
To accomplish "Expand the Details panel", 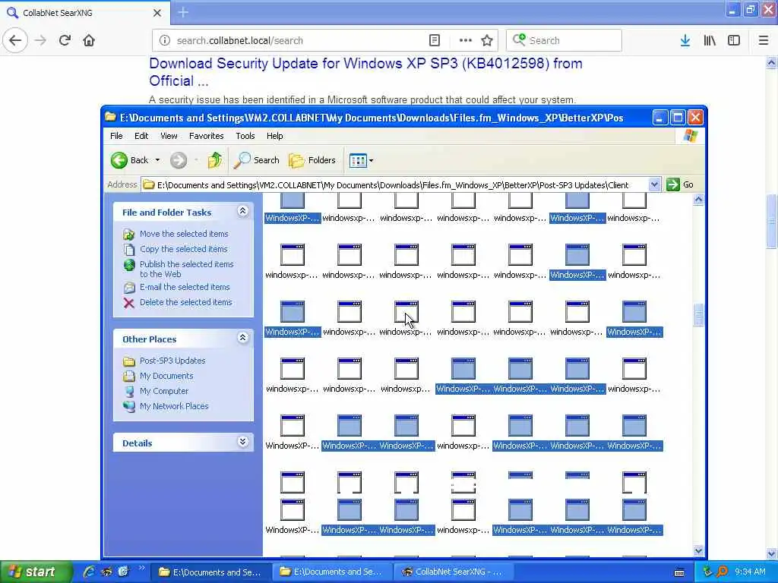I will [x=242, y=442].
